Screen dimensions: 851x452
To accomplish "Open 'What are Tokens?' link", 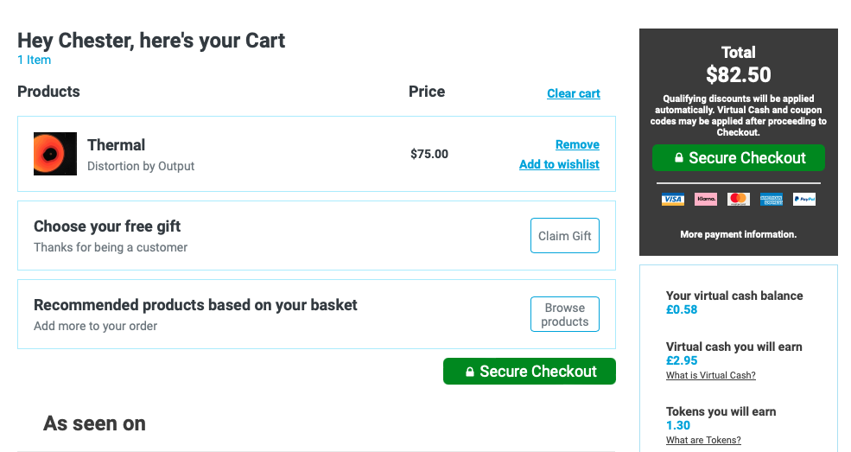I will 703,440.
